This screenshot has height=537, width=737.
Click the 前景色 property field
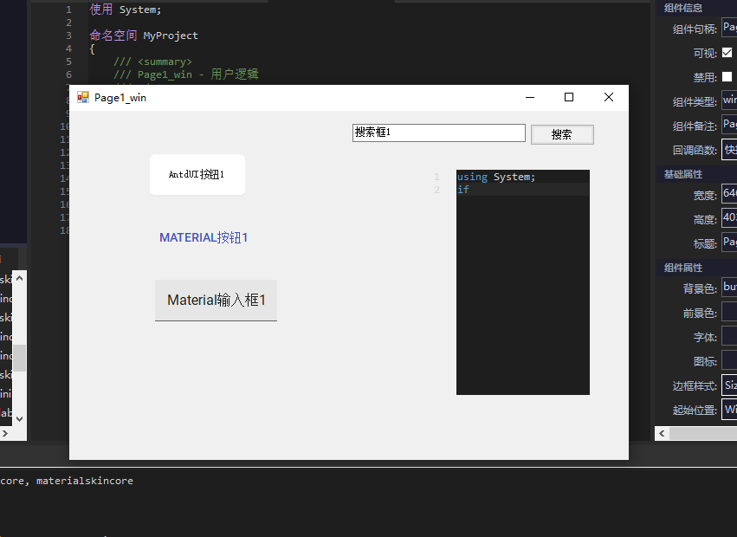(x=729, y=312)
